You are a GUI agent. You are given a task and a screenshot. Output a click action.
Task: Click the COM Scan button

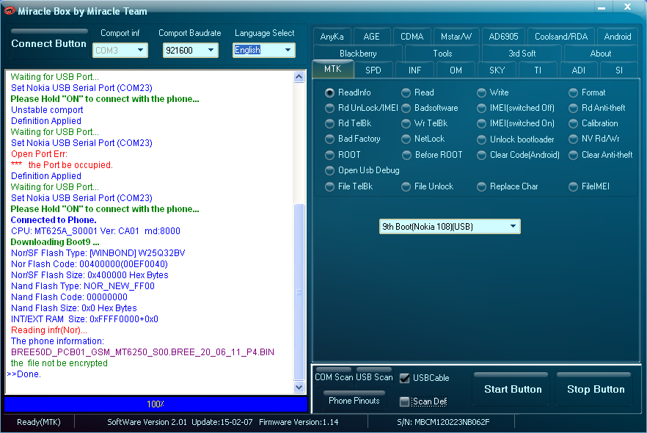click(334, 377)
